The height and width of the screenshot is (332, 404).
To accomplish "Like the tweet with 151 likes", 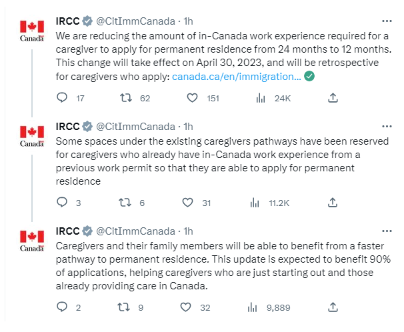I will 192,98.
